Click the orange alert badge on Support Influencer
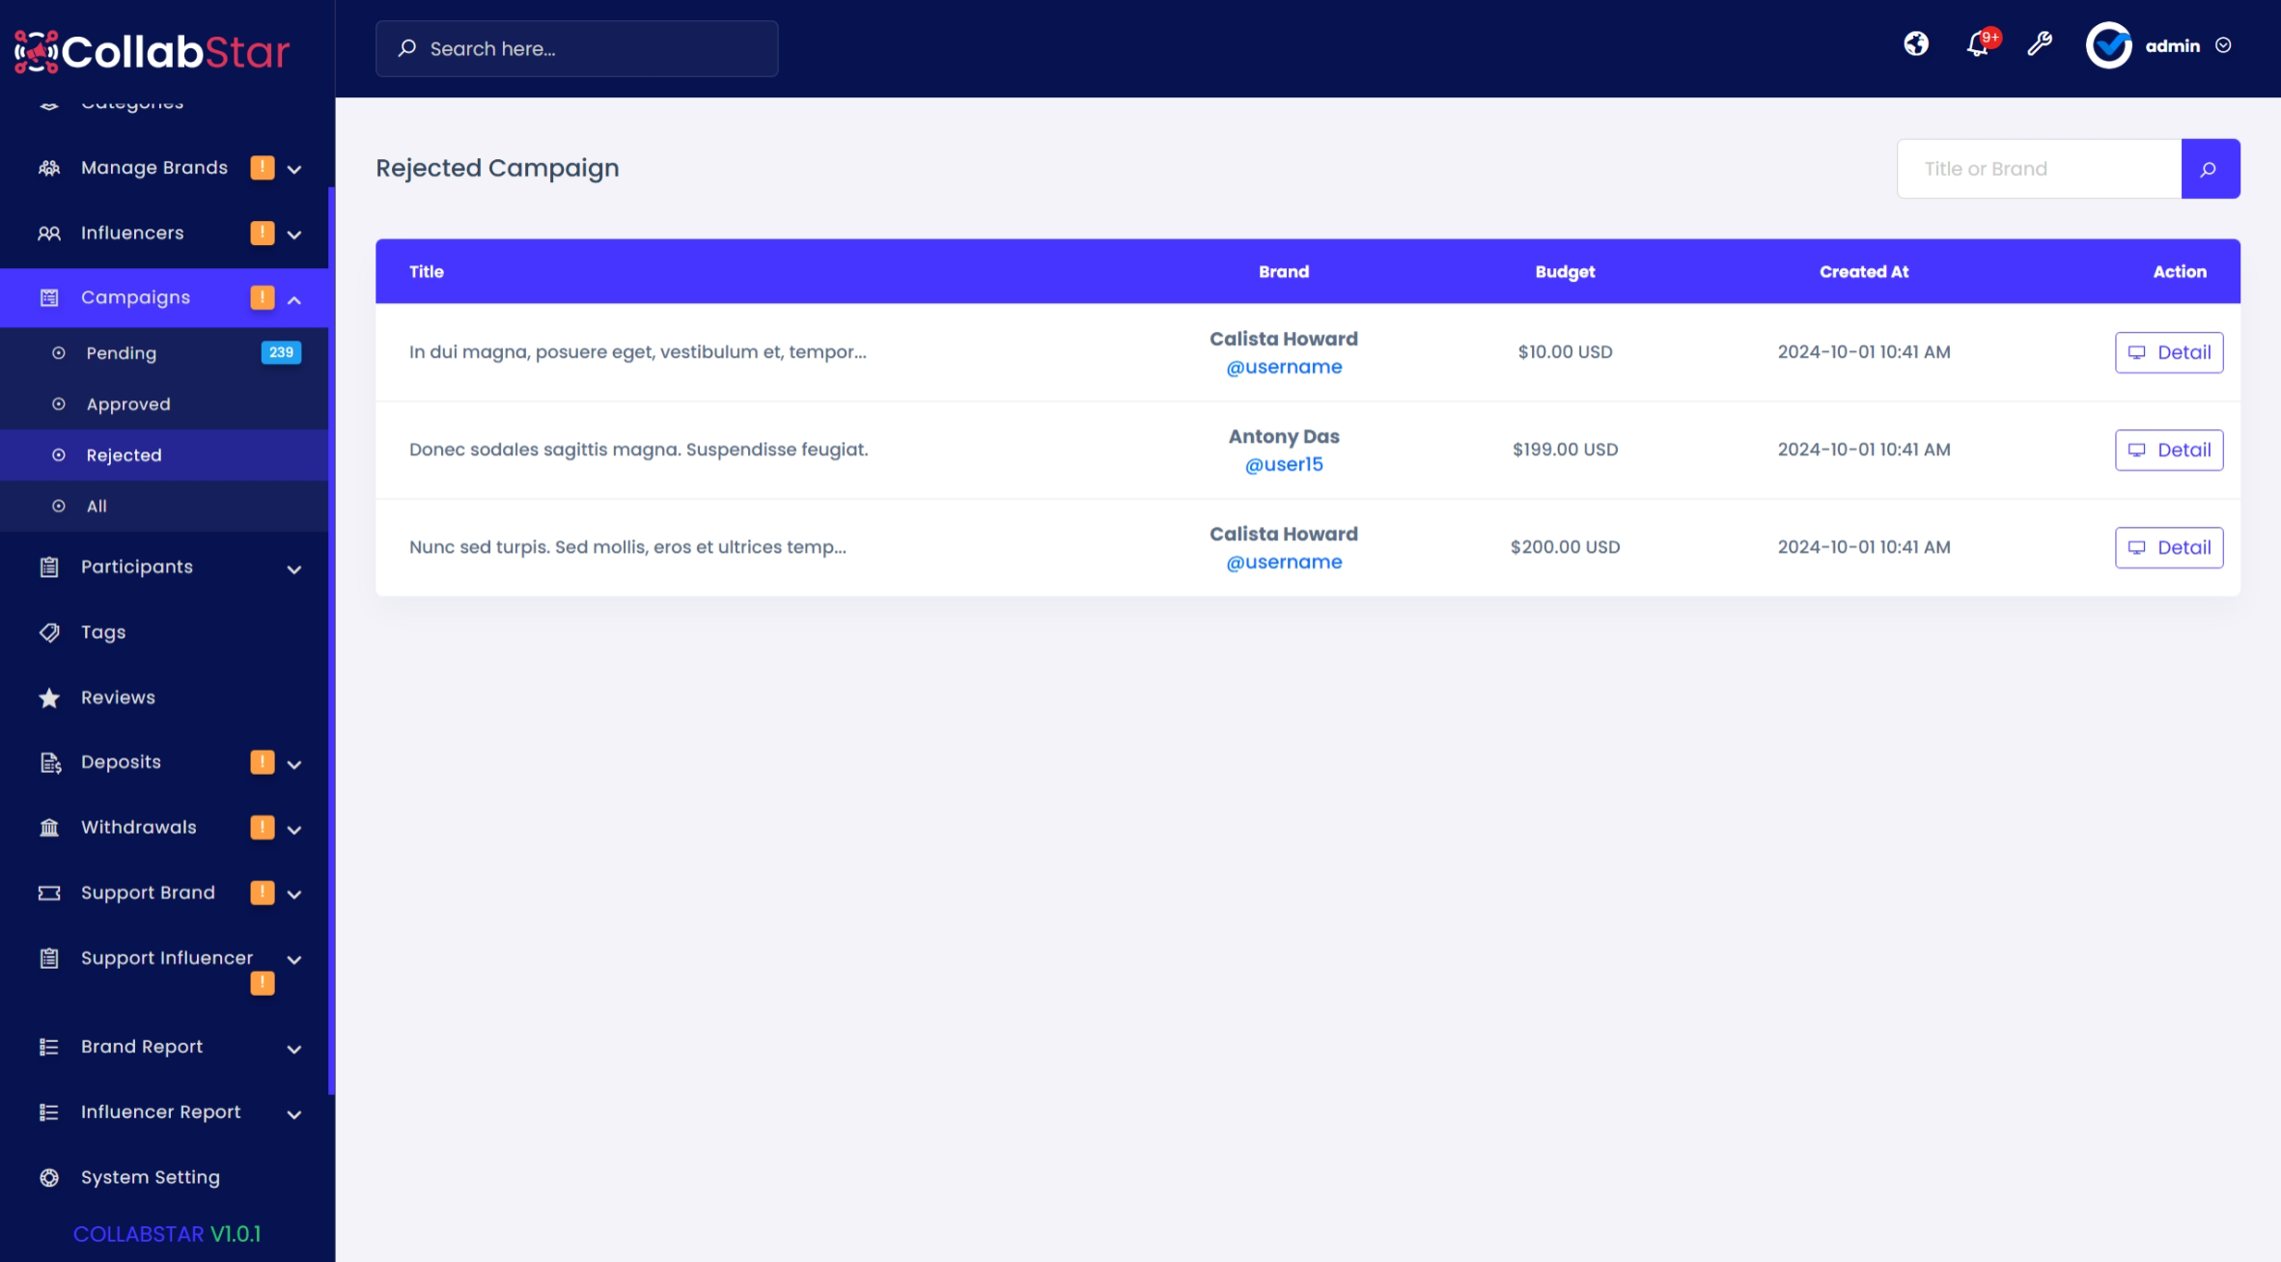This screenshot has height=1262, width=2281. click(263, 982)
